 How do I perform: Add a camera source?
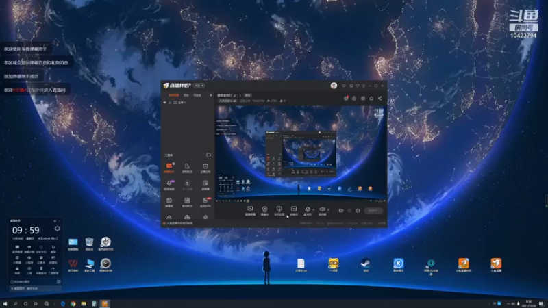(264, 210)
